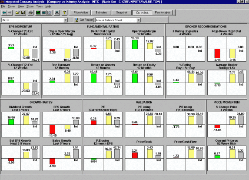Click the line chart toolbar icon
Image resolution: width=249 pixels, height=180 pixels.
pos(50,13)
